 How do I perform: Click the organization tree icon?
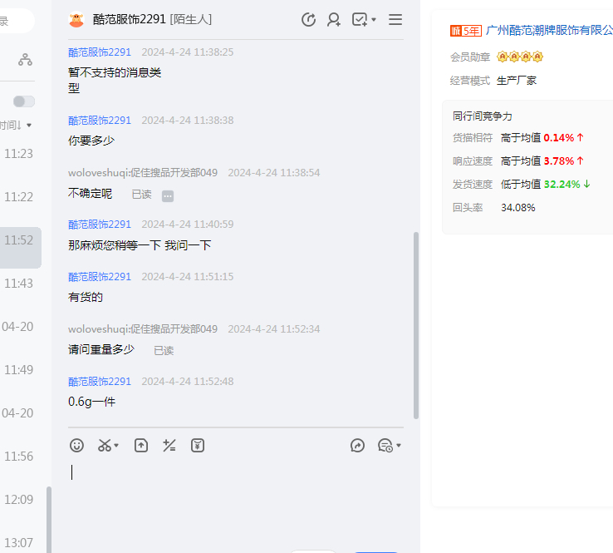tap(25, 60)
